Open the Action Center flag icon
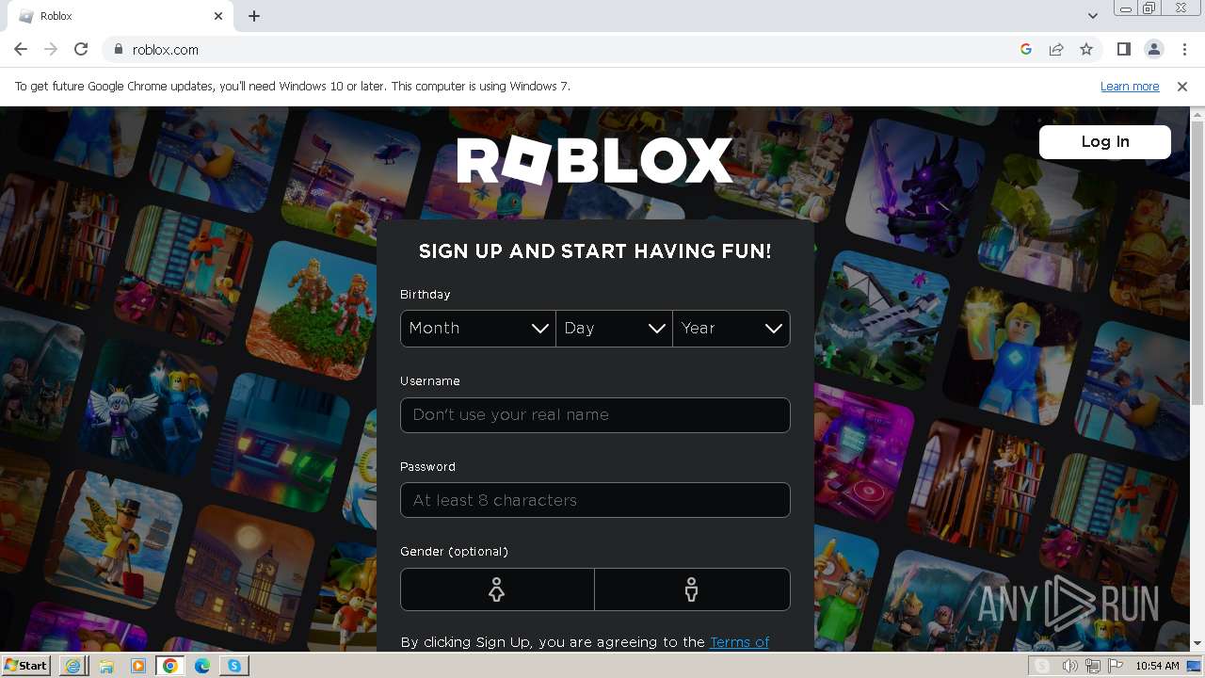Image resolution: width=1205 pixels, height=678 pixels. point(1116,666)
